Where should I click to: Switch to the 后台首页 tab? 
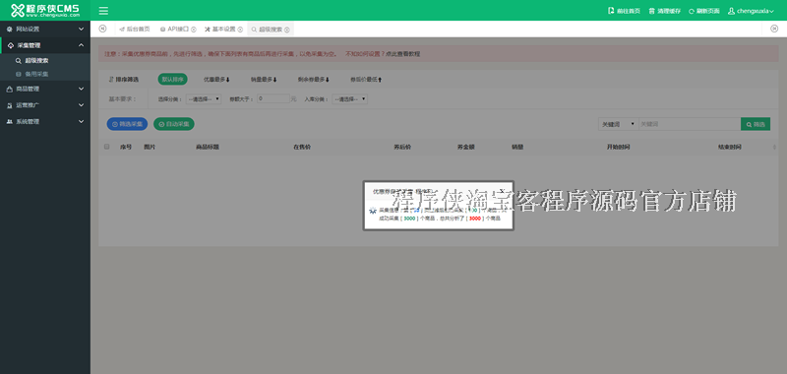tap(135, 30)
